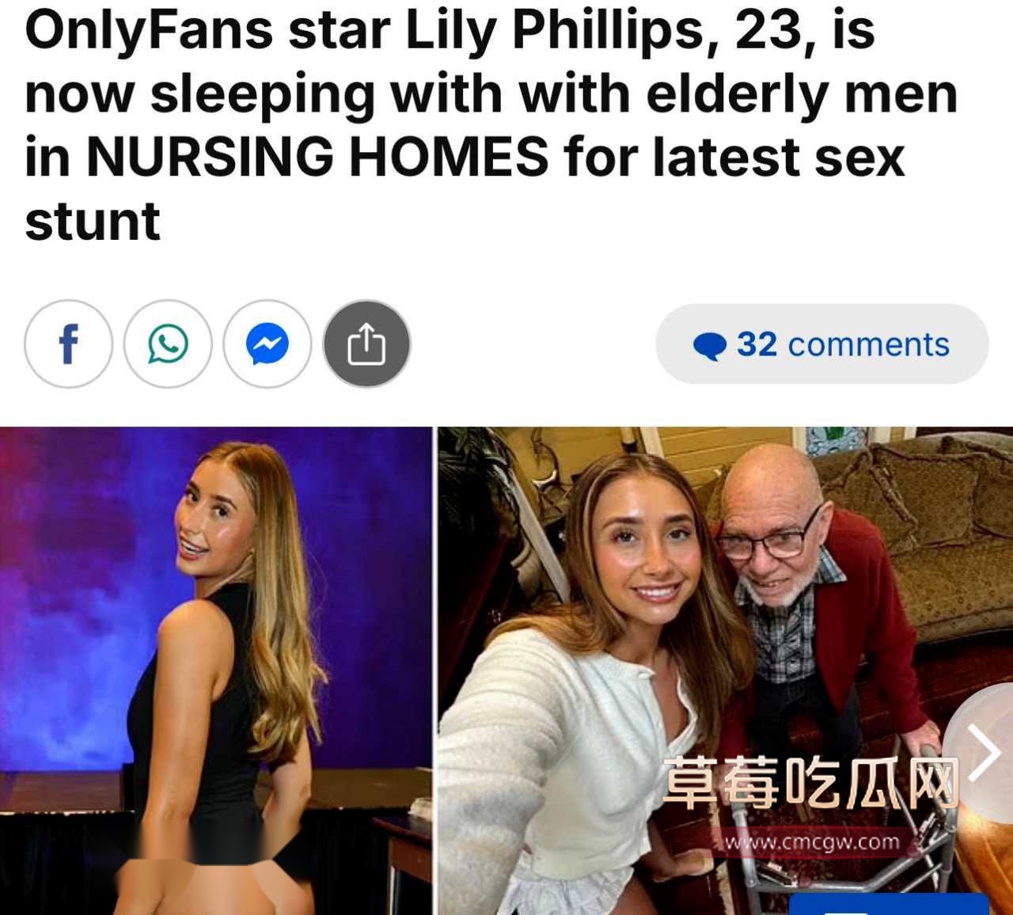This screenshot has height=915, width=1013.
Task: Click the blue speech bubble comments icon
Action: pos(709,346)
